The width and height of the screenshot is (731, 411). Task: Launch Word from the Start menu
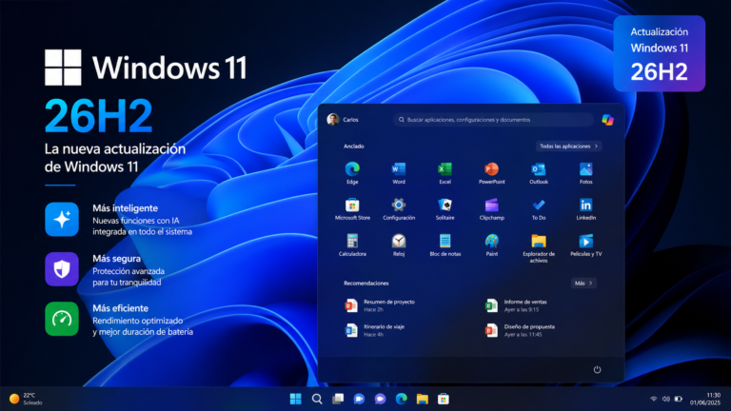[x=399, y=173]
